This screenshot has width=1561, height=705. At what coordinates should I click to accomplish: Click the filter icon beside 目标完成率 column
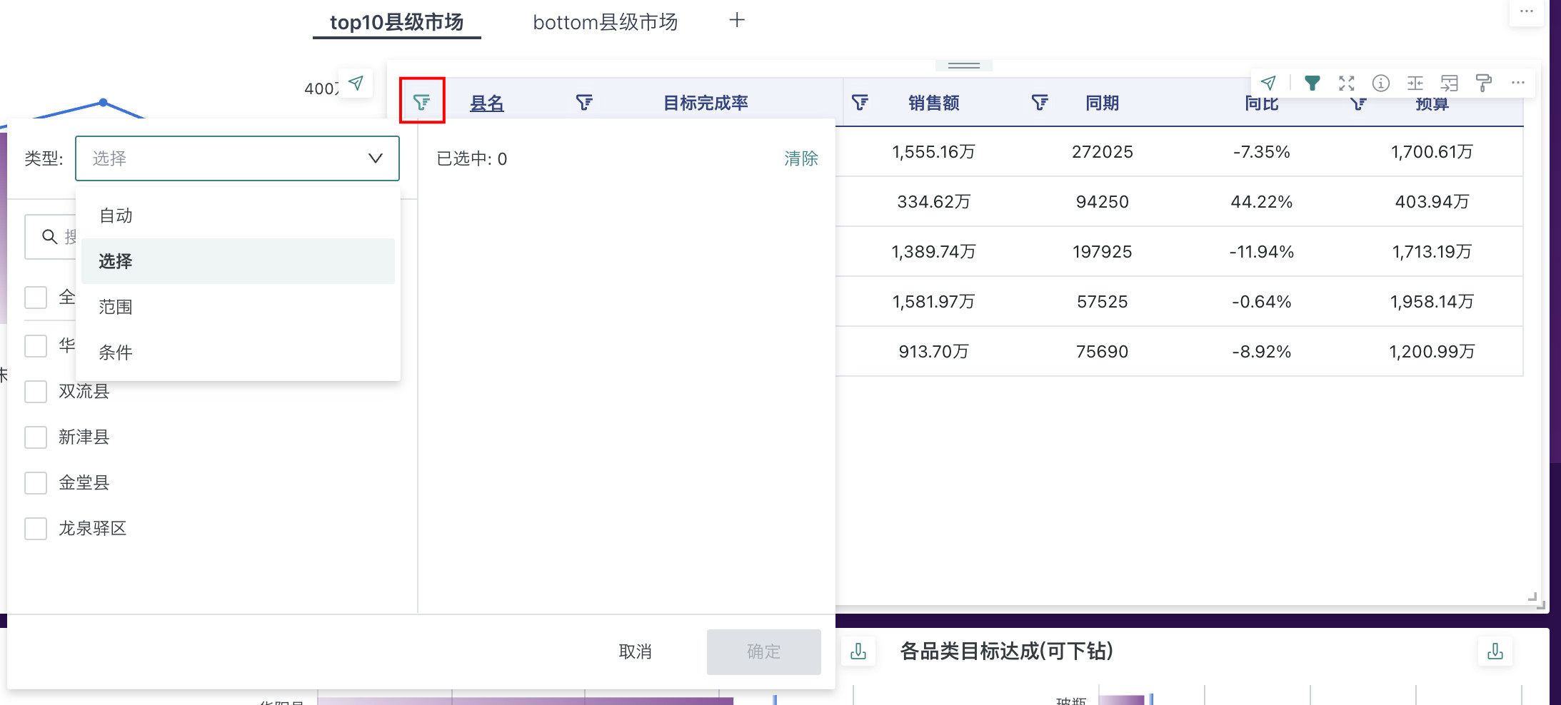click(584, 103)
